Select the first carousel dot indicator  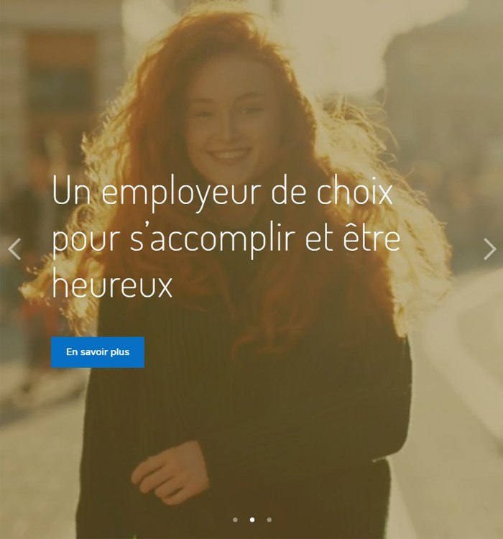[x=235, y=520]
